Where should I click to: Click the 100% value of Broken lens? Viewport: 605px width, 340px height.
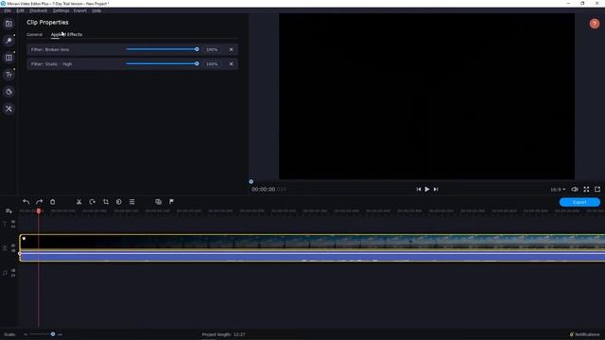[212, 49]
